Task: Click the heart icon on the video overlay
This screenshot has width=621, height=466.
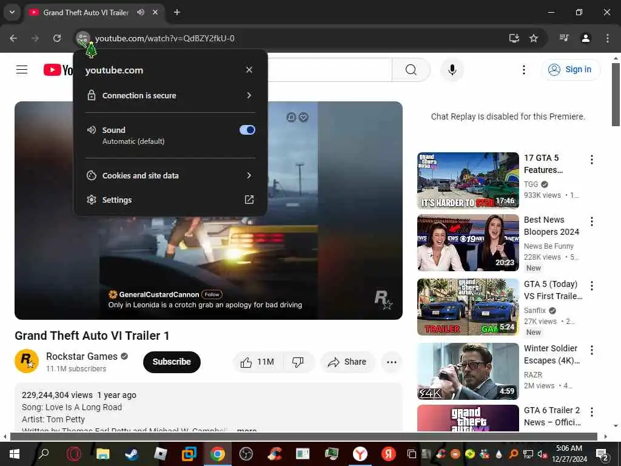Action: click(303, 117)
